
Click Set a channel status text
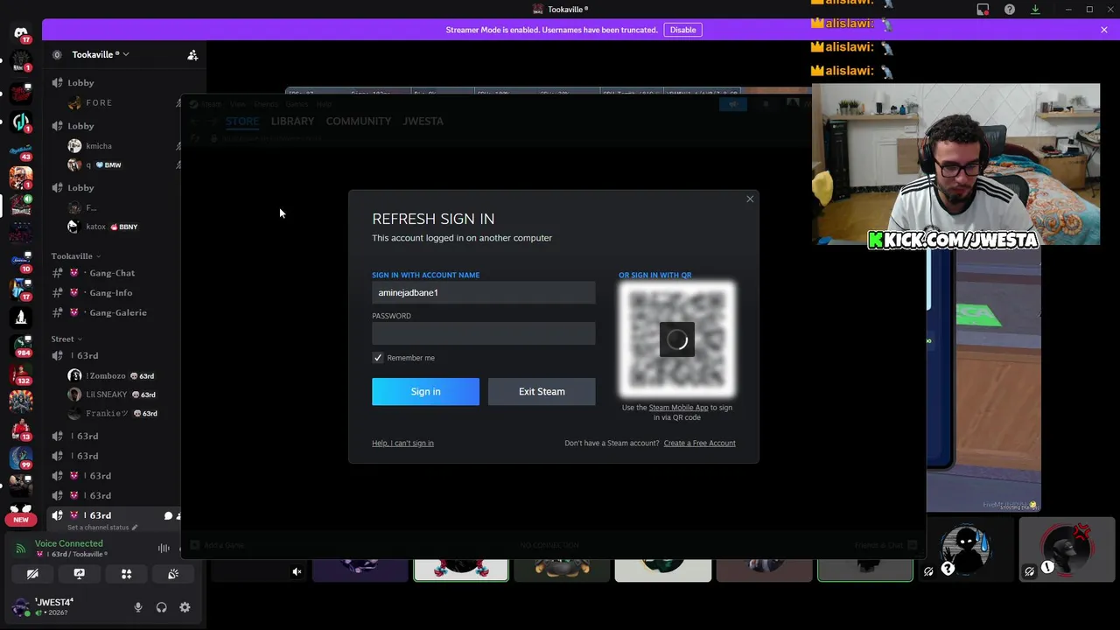(x=98, y=528)
